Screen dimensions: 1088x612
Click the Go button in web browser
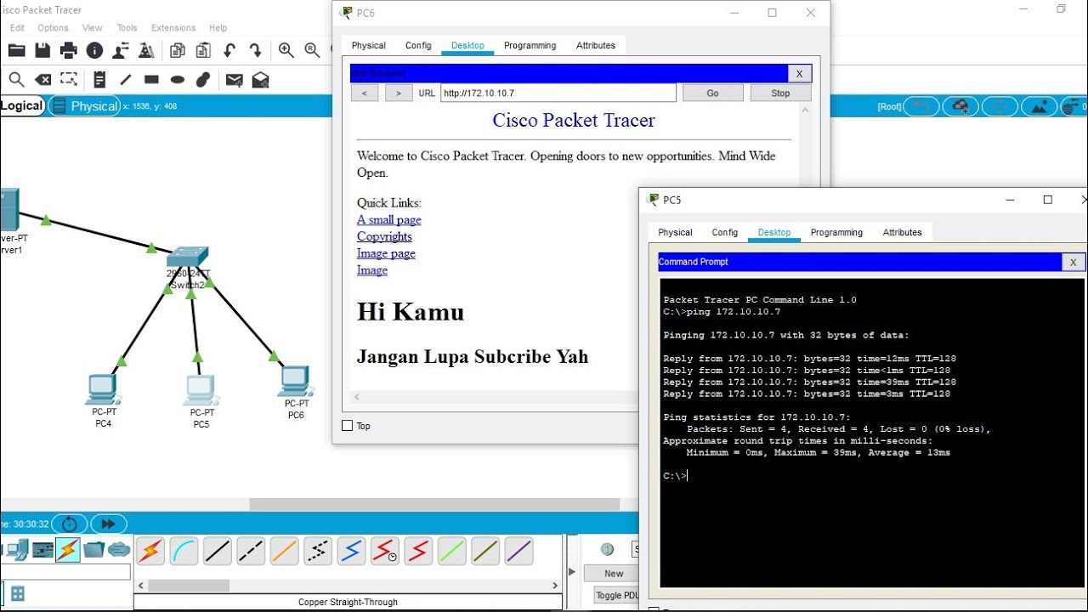pyautogui.click(x=712, y=93)
